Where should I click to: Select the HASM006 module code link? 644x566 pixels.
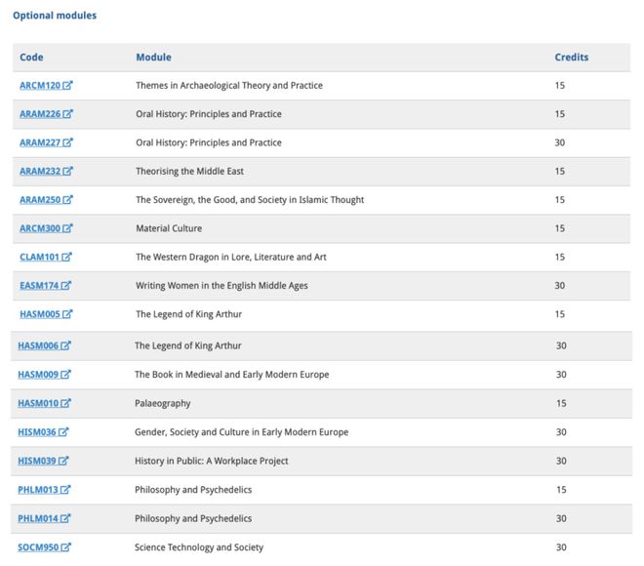pyautogui.click(x=38, y=345)
